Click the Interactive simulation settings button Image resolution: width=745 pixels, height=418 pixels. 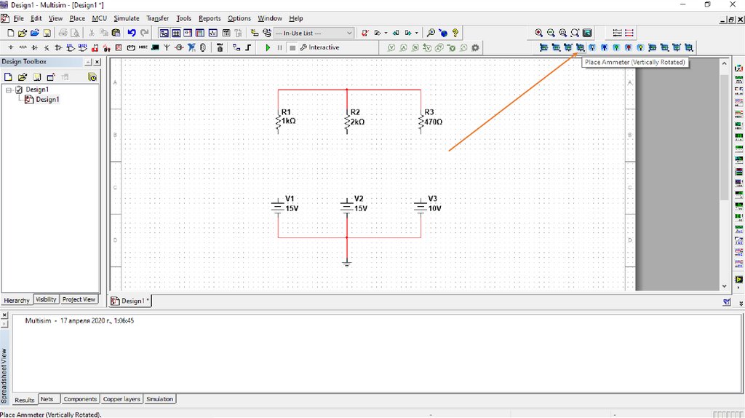(x=319, y=48)
